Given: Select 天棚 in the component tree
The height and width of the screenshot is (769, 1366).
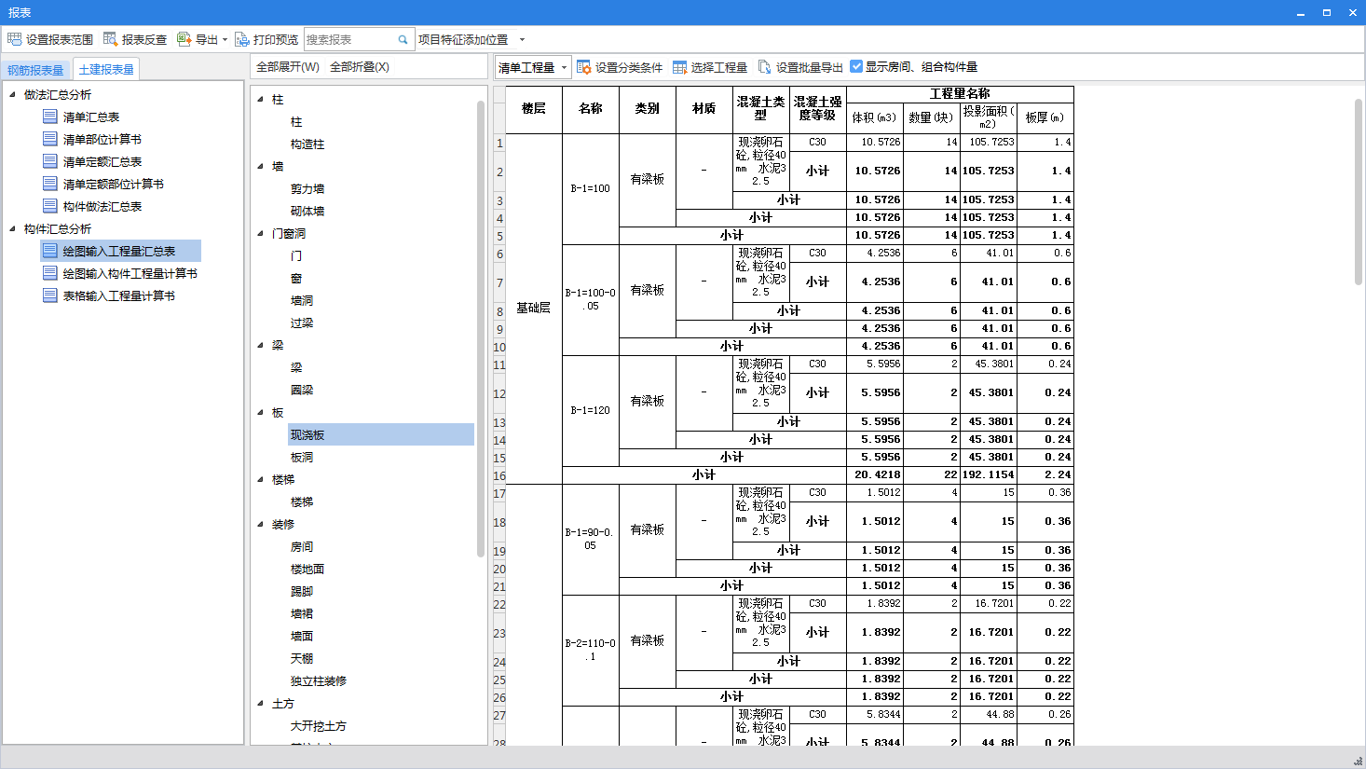Looking at the screenshot, I should click(x=302, y=658).
